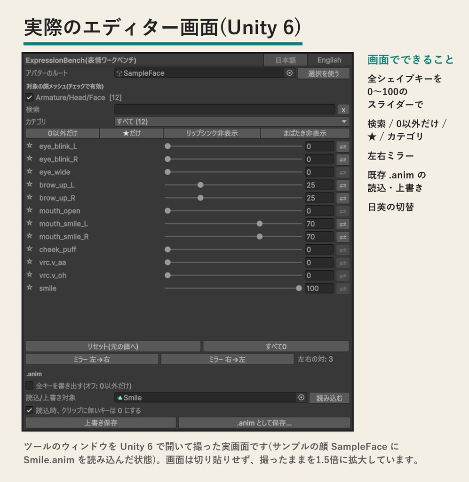Click mirror swap icon for mouth_smile_R
This screenshot has height=482, width=469.
click(343, 237)
